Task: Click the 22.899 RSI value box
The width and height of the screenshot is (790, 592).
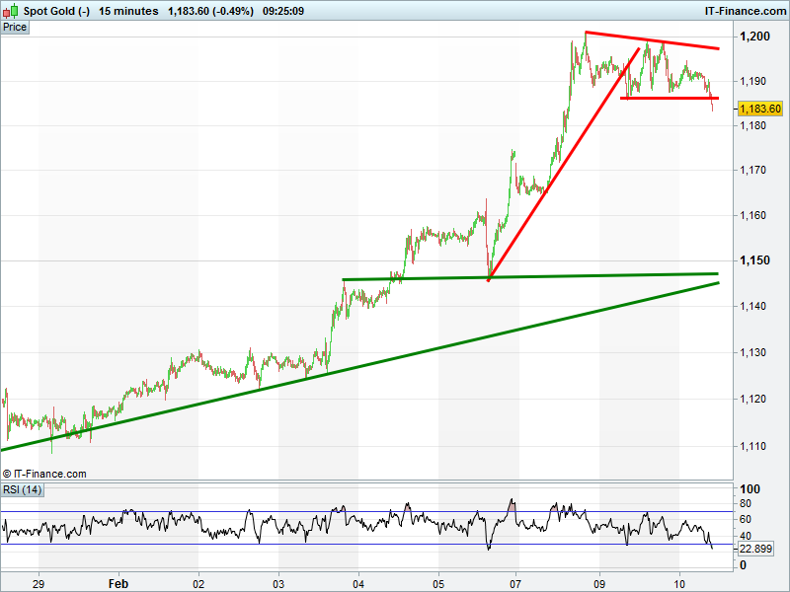Action: 755,549
